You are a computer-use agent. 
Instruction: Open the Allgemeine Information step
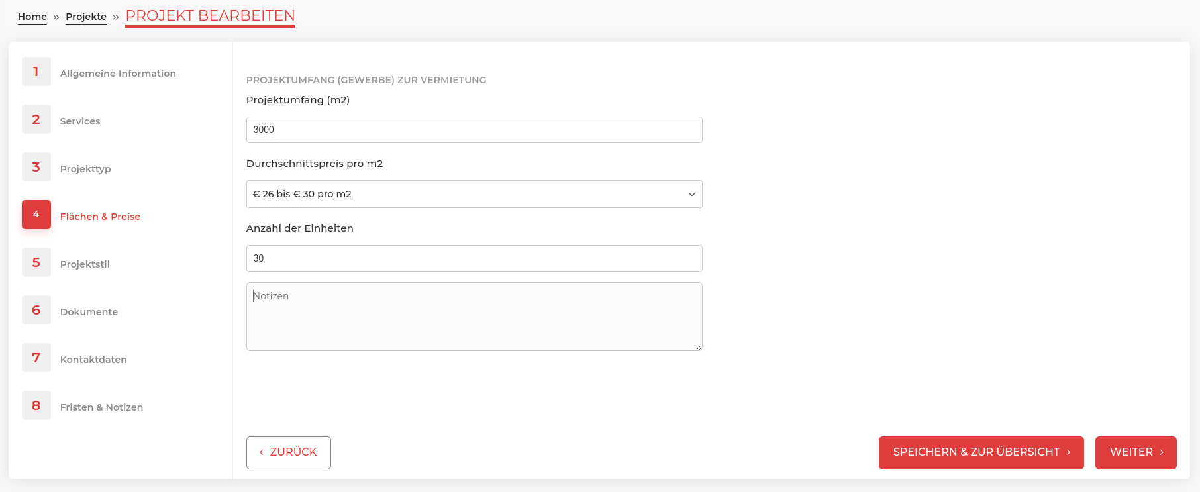pos(118,74)
